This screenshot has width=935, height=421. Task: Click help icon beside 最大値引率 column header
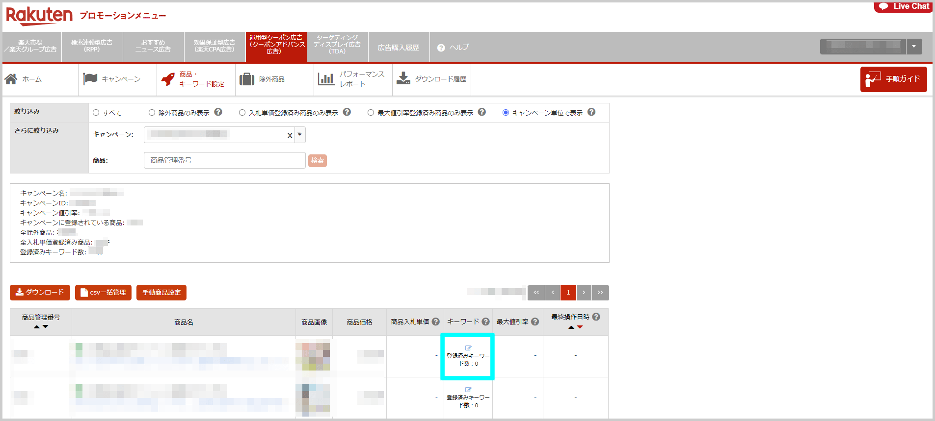tap(535, 322)
